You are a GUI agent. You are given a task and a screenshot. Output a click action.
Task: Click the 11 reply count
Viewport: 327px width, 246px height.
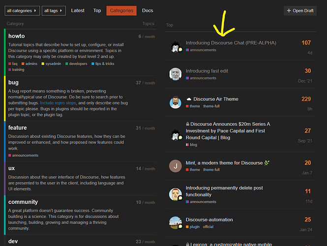point(308,191)
